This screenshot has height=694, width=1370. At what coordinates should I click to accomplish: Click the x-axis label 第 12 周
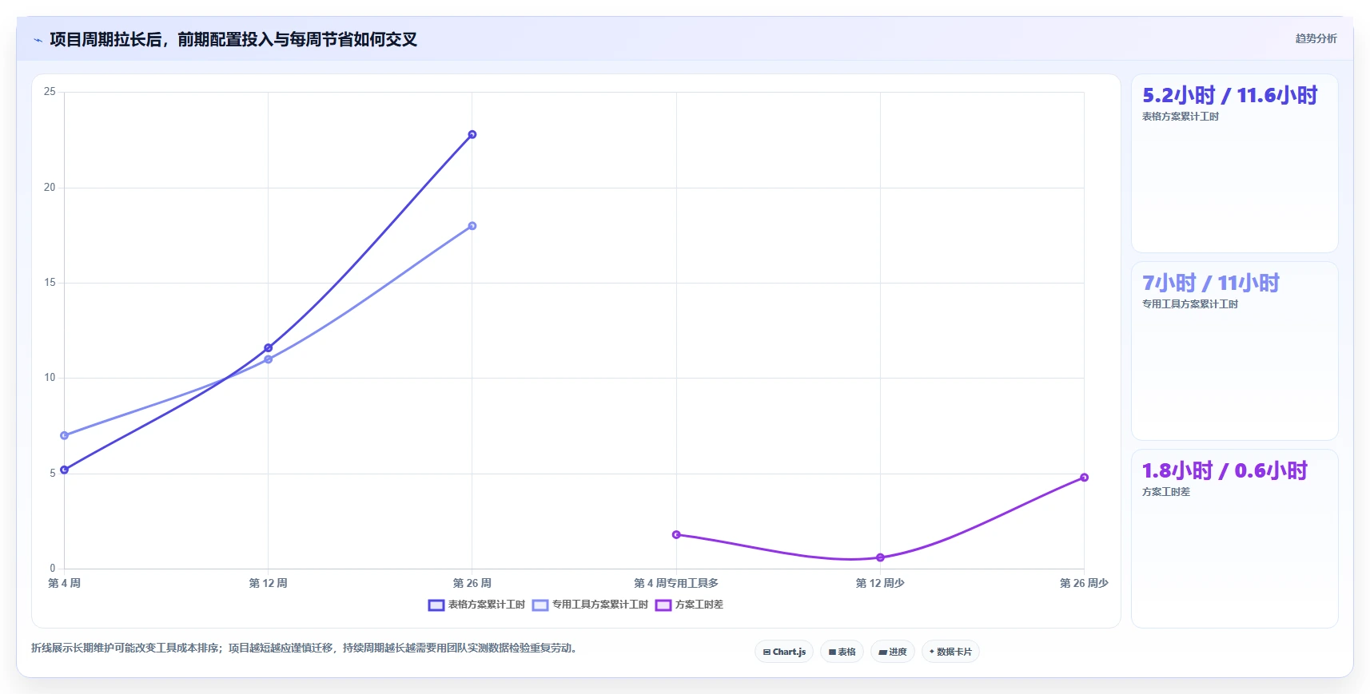click(269, 583)
